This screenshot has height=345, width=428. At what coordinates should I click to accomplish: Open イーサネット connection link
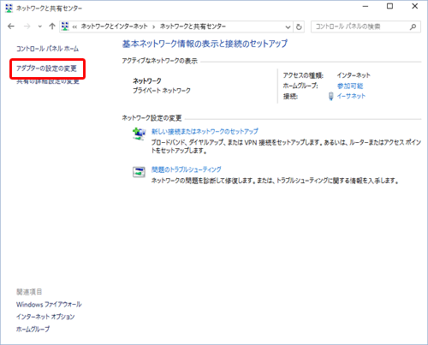pyautogui.click(x=351, y=96)
